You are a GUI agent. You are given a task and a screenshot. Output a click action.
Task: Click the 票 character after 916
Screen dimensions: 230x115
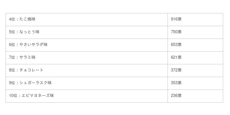(x=180, y=19)
